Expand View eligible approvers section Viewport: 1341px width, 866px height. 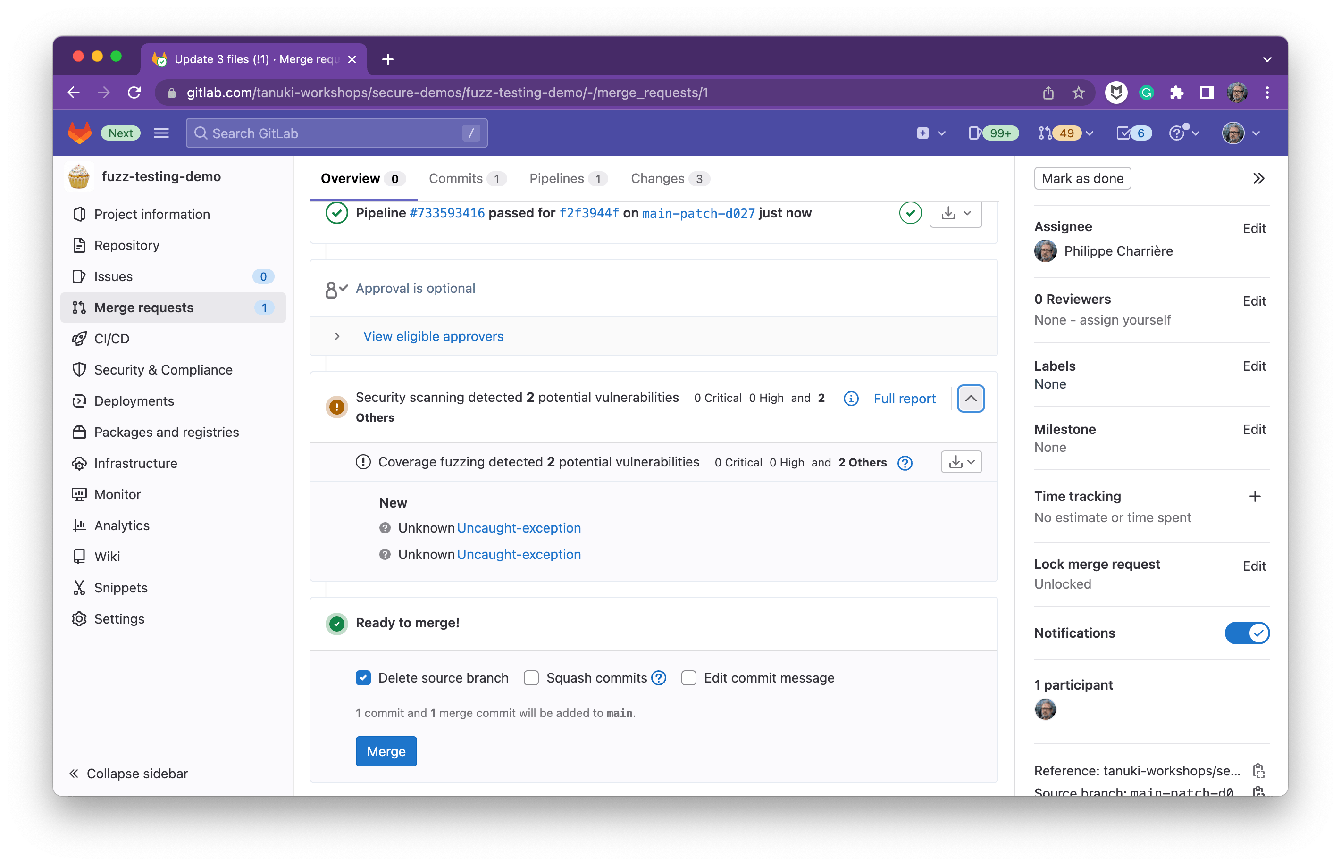tap(433, 336)
